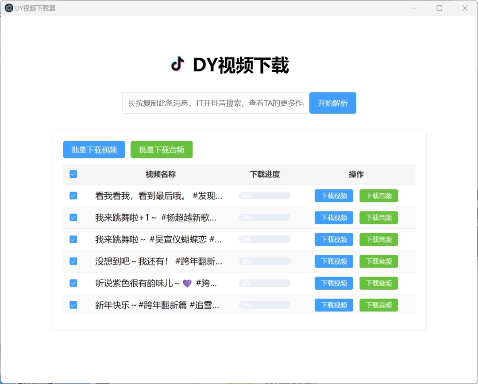Download audio for 听说紫色很有韵味儿 row

[378, 284]
